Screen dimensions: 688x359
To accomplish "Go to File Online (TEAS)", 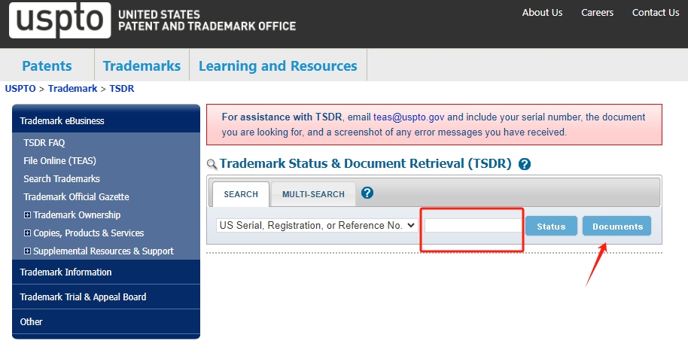I will (59, 161).
